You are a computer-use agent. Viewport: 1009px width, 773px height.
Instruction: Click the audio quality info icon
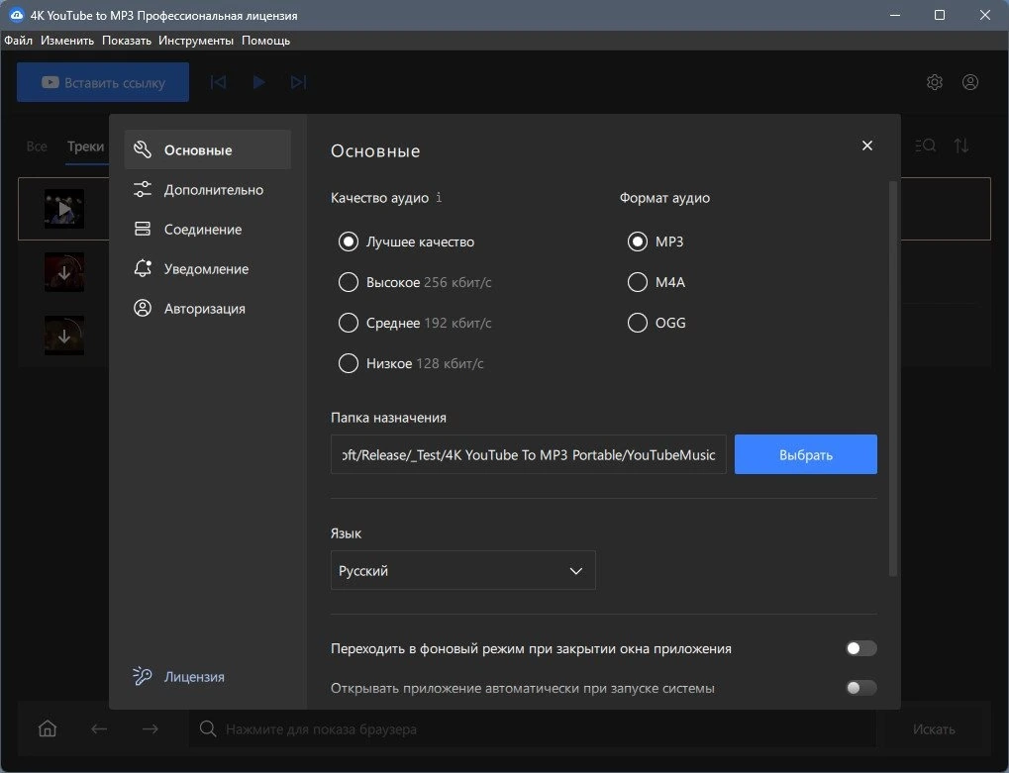pyautogui.click(x=439, y=197)
